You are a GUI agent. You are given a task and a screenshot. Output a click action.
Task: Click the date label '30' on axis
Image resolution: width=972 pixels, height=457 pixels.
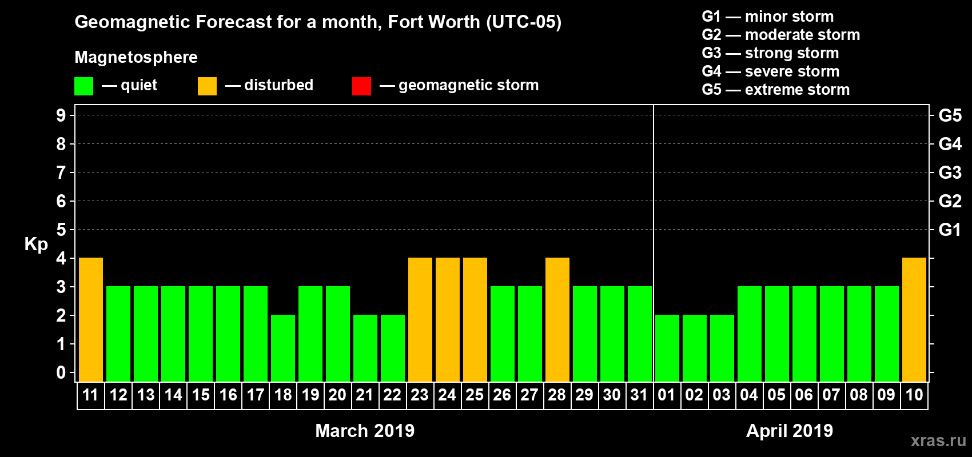pyautogui.click(x=612, y=395)
